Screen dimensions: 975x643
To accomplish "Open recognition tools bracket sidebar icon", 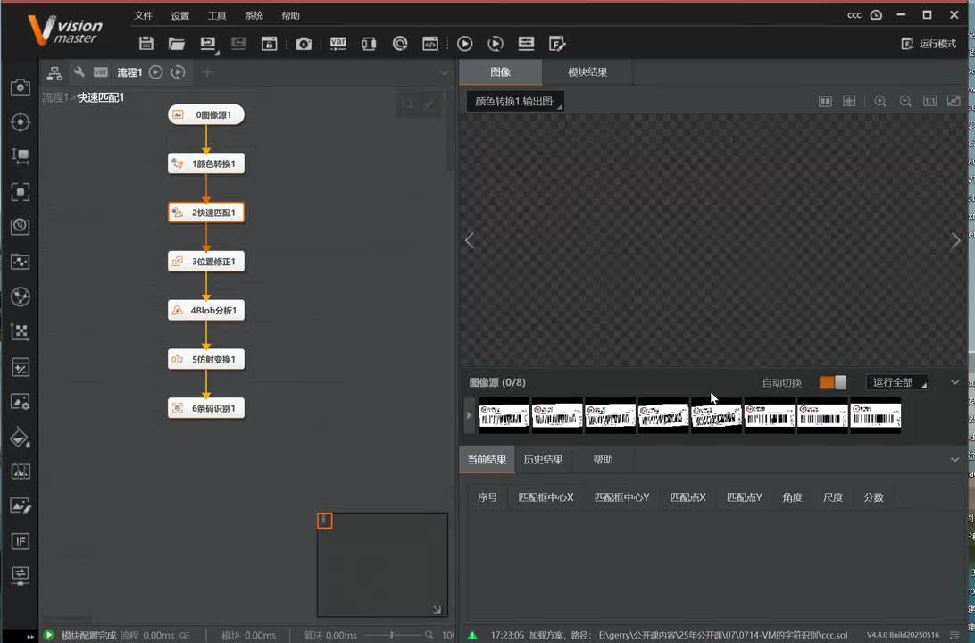I will [21, 191].
